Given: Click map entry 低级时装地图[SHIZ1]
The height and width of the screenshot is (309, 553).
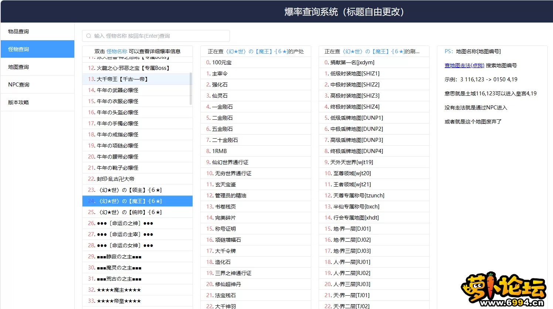Looking at the screenshot, I should click(x=374, y=74).
